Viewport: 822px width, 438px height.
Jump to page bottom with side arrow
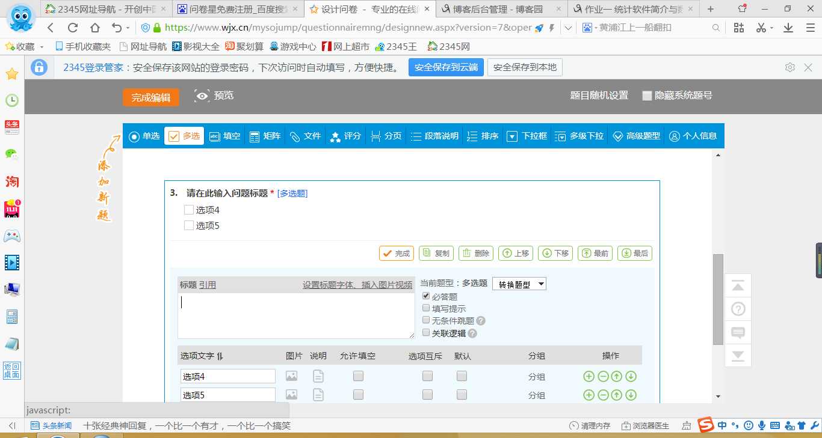738,355
